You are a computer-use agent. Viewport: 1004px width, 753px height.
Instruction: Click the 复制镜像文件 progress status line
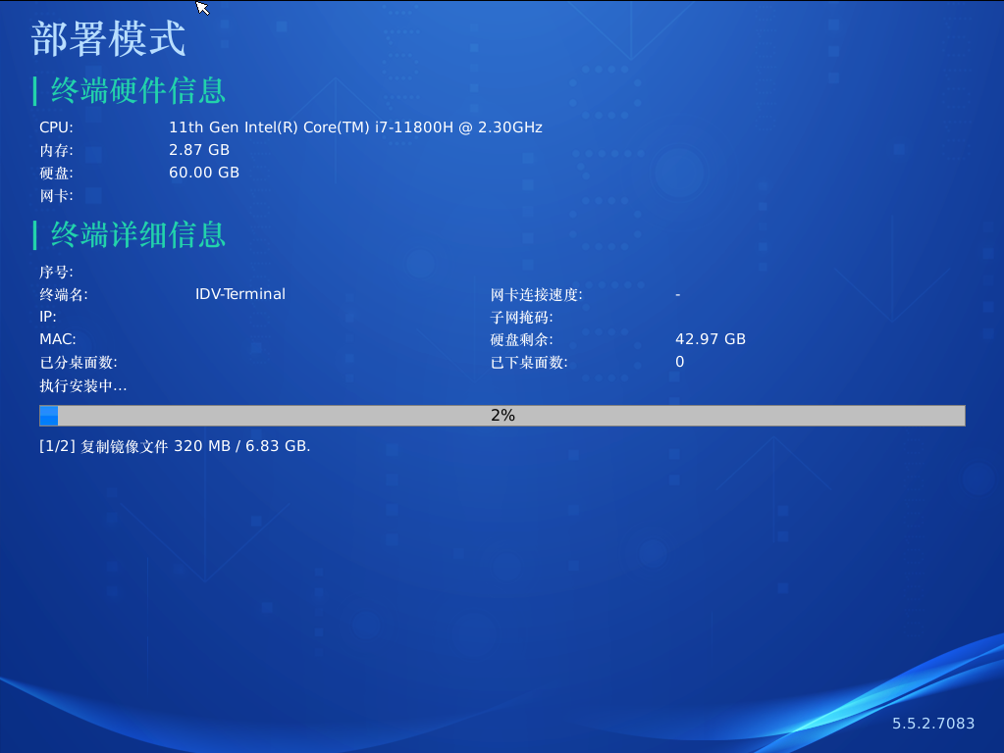[x=175, y=446]
